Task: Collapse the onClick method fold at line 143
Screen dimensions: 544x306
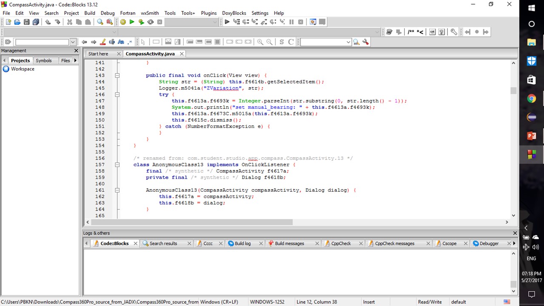Action: point(117,76)
